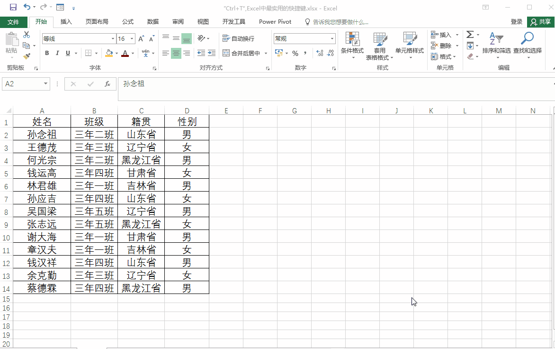Switch to the 数据 (Data) tab
Viewport: 555px width, 349px height.
tap(152, 22)
